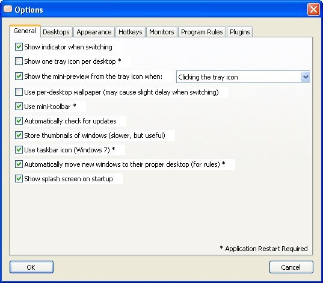Switch to the Desktops tab
This screenshot has height=283, width=323.
click(x=56, y=32)
